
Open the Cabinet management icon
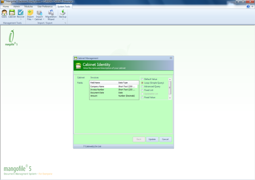[x=12, y=14]
